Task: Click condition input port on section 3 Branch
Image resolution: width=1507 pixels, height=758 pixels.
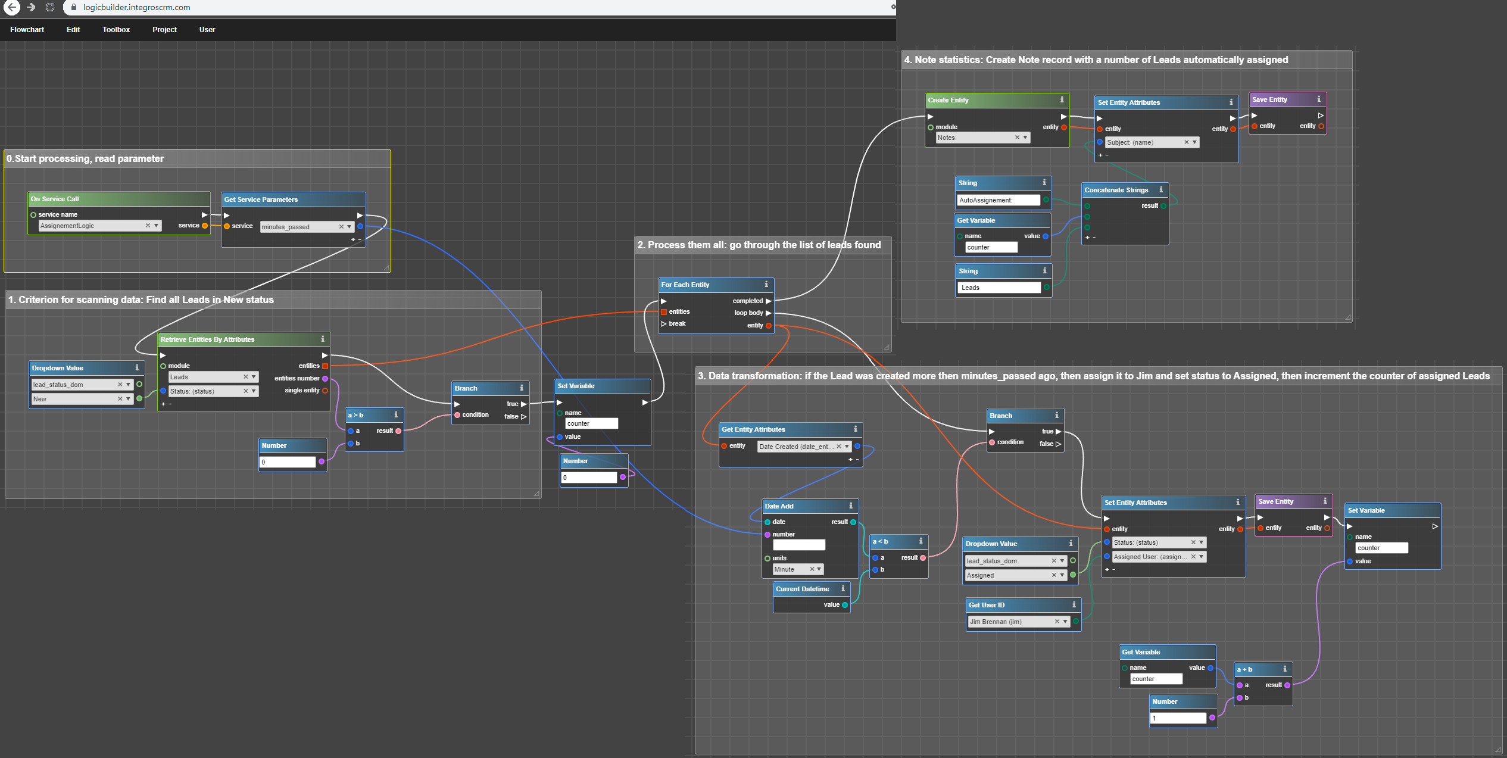Action: click(992, 442)
